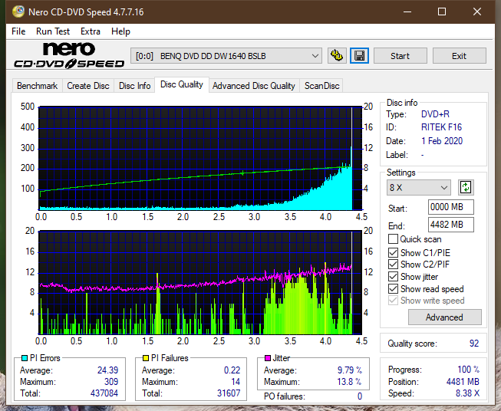Click the PIE error graph area

200,159
